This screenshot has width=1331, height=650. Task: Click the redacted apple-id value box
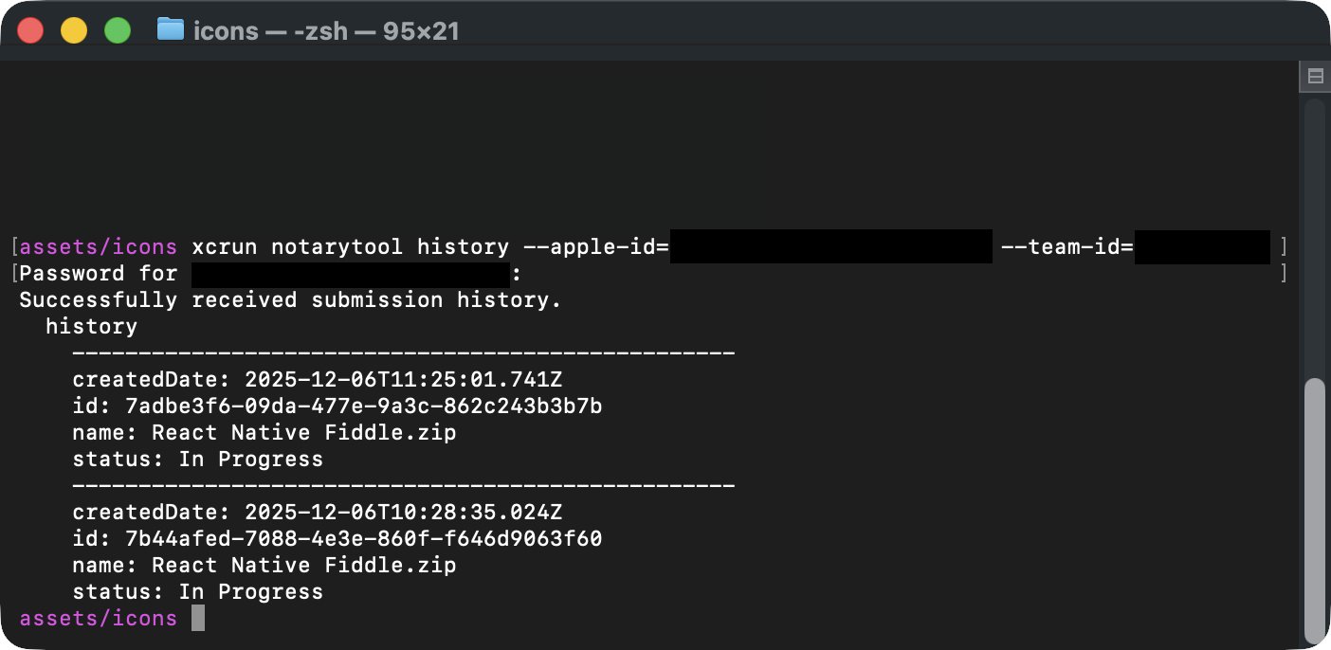click(x=831, y=247)
